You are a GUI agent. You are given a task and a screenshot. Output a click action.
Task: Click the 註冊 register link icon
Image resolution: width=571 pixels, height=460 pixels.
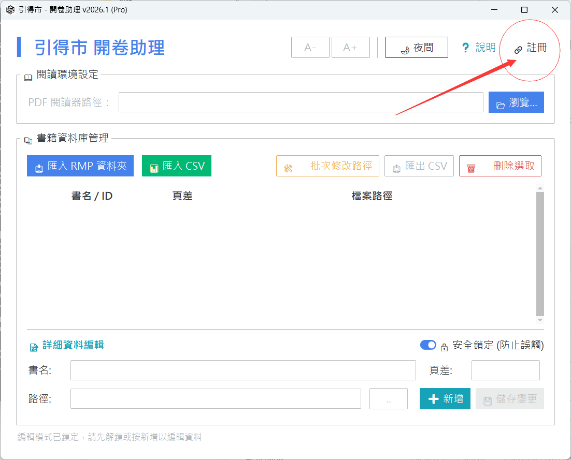530,48
